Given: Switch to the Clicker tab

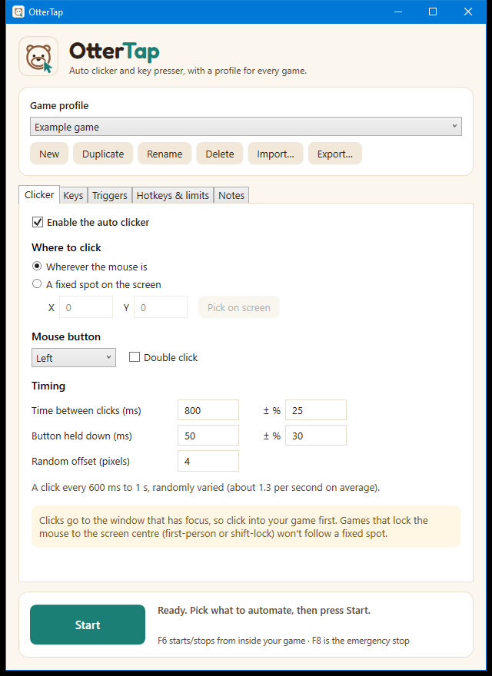Looking at the screenshot, I should click(x=39, y=195).
